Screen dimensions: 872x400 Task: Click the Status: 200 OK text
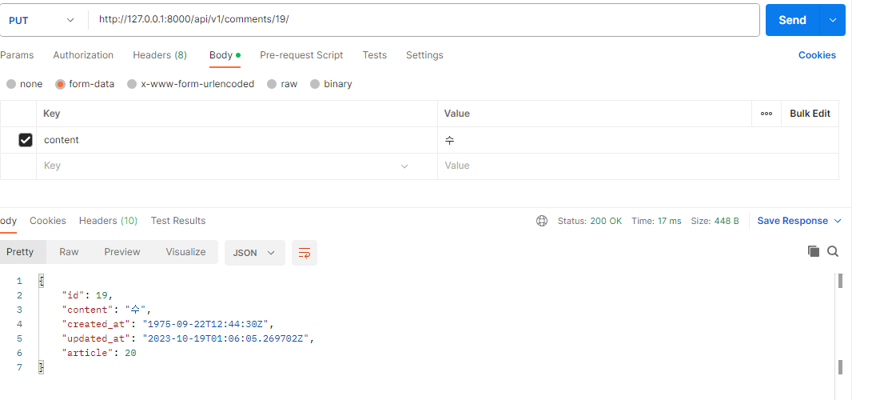pos(590,221)
